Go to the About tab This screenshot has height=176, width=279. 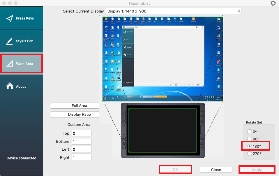pos(22,86)
